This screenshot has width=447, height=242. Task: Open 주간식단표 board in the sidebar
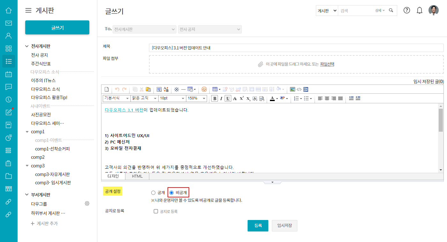pyautogui.click(x=41, y=63)
